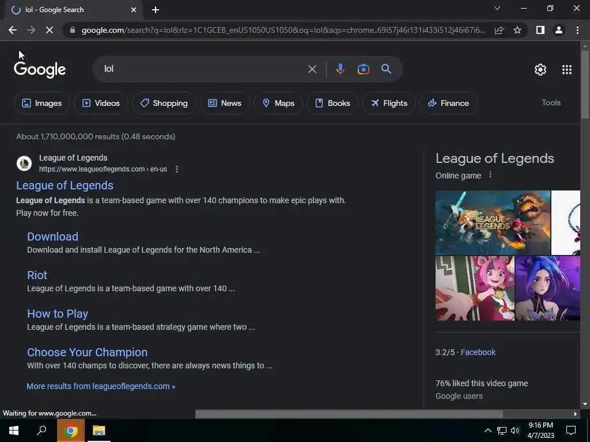Clear the search box with the X icon

[x=312, y=69]
